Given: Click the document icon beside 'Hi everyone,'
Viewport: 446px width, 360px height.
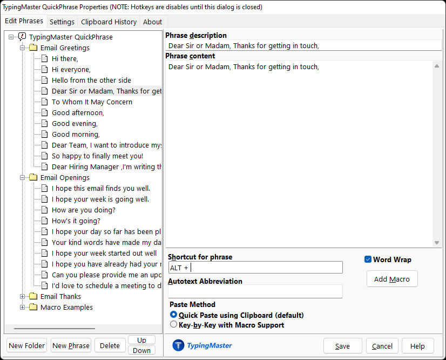Looking at the screenshot, I should click(x=45, y=69).
